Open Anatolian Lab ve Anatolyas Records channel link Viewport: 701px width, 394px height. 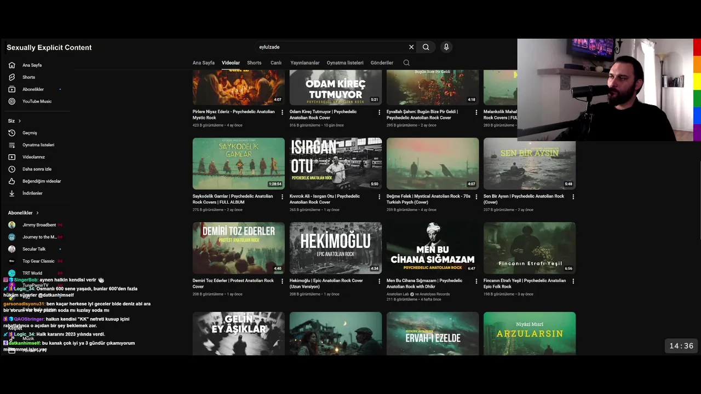(418, 294)
